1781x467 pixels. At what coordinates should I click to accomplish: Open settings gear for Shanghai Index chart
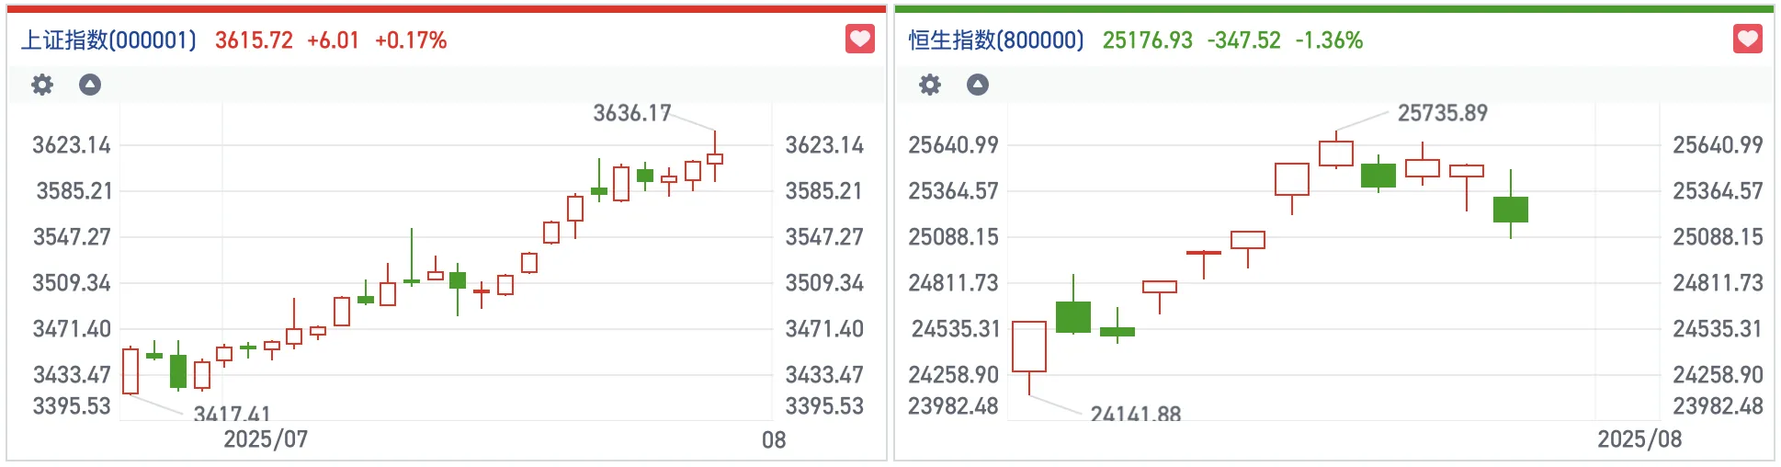(42, 85)
